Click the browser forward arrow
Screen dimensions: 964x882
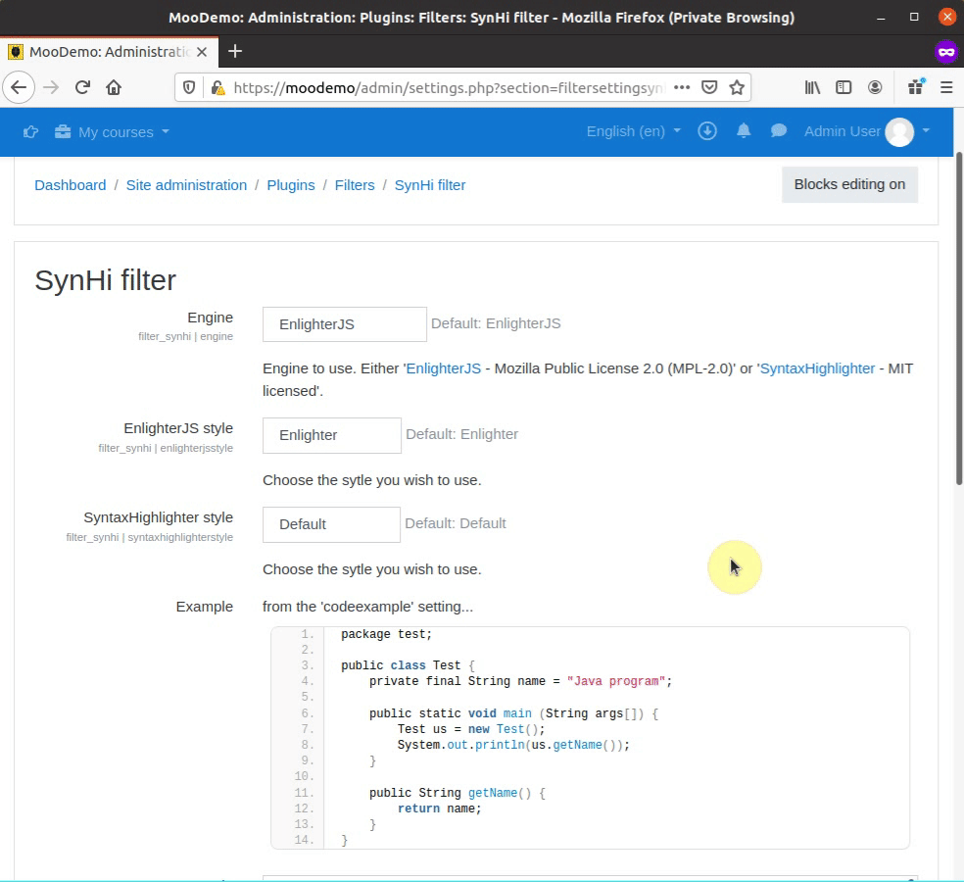pos(51,87)
